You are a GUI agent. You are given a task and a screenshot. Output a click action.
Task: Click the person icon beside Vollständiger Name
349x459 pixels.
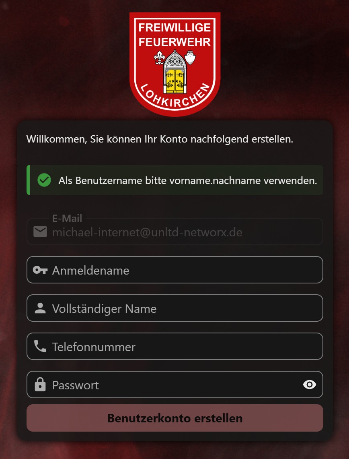coord(40,308)
